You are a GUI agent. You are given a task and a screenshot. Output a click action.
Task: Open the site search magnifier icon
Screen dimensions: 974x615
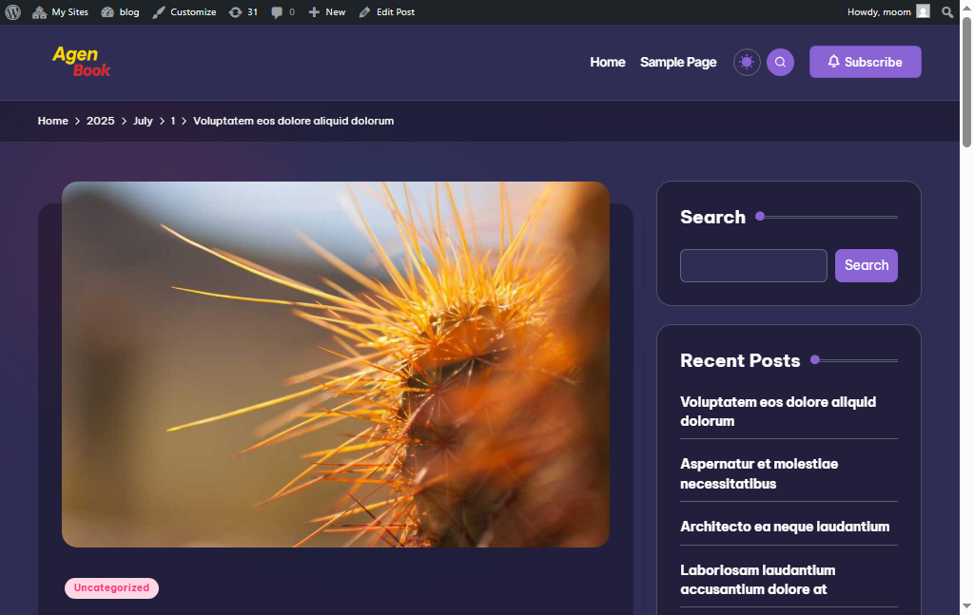coord(780,61)
